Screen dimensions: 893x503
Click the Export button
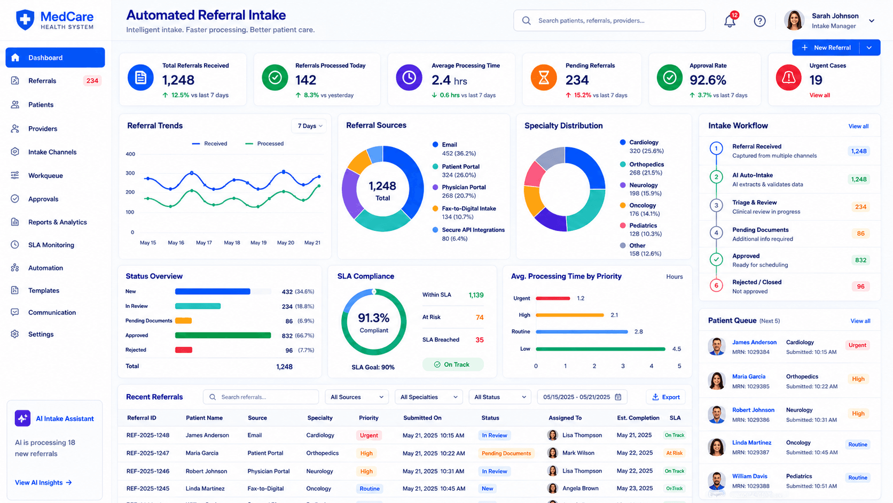tap(666, 397)
